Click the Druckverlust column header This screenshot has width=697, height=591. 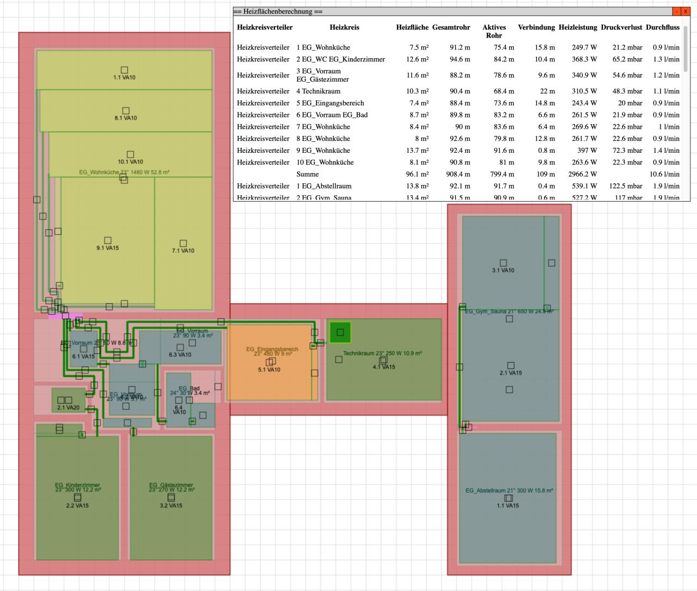pyautogui.click(x=621, y=27)
